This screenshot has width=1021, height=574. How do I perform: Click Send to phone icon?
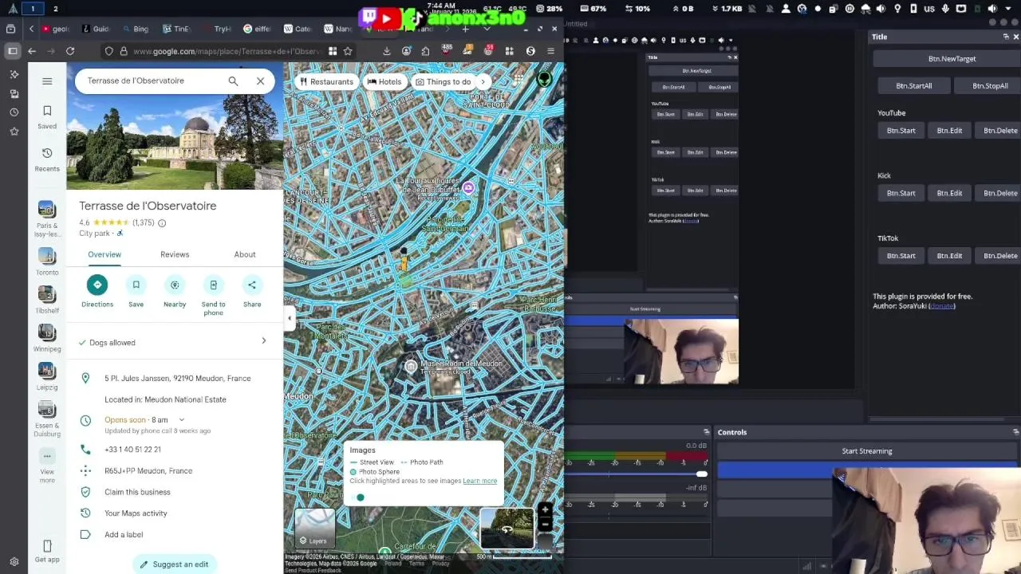pyautogui.click(x=213, y=285)
